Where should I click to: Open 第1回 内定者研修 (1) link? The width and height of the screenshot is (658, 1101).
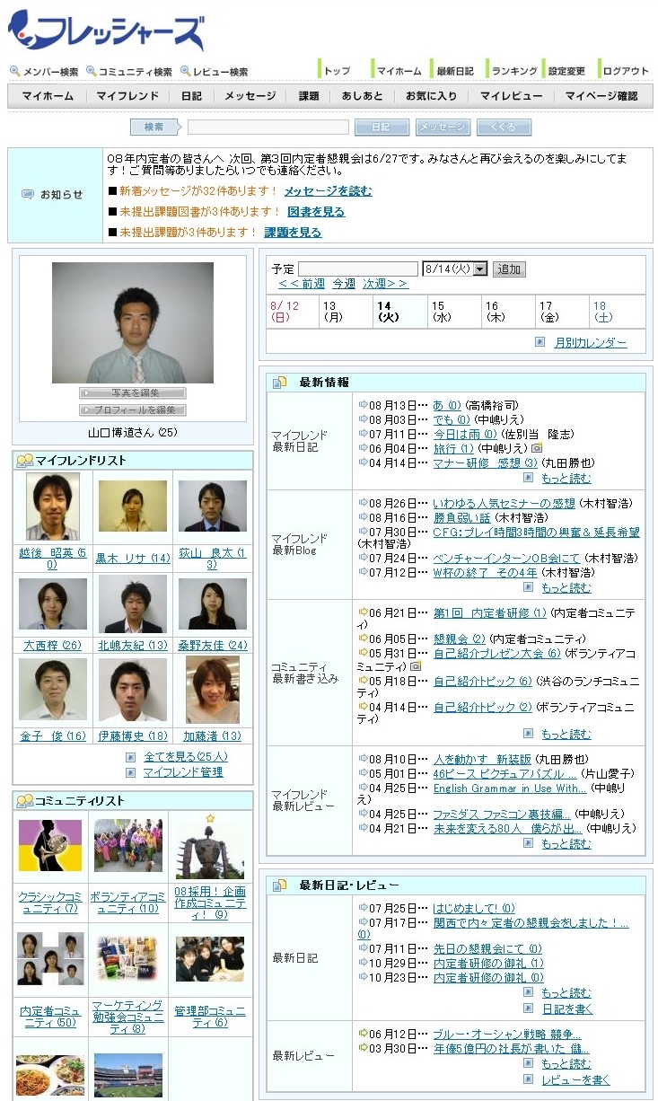point(489,613)
